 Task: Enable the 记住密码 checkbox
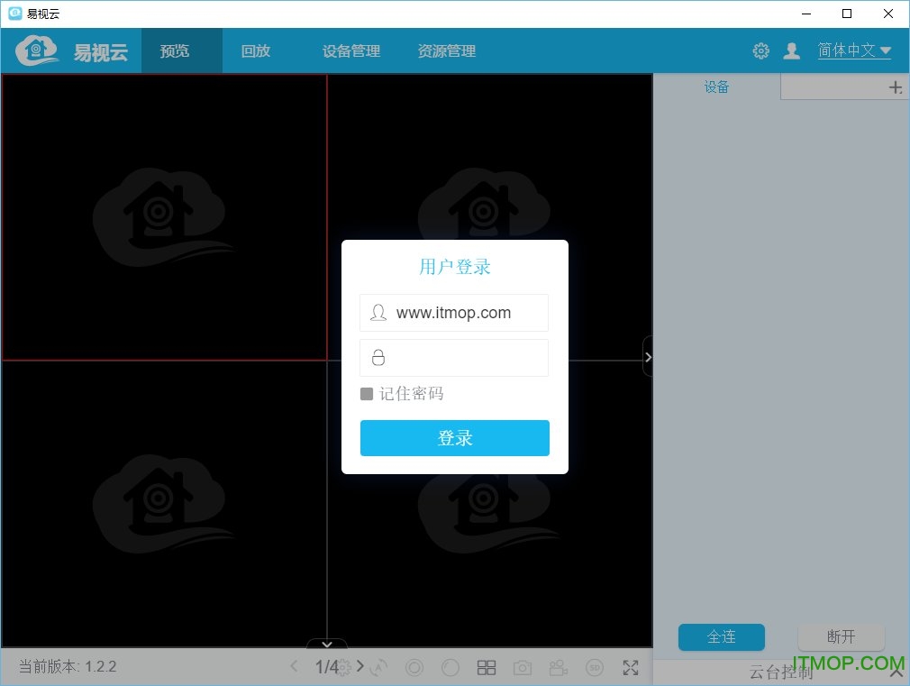367,394
